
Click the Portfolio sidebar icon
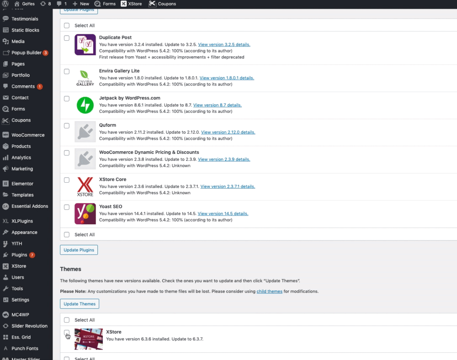coord(5,75)
